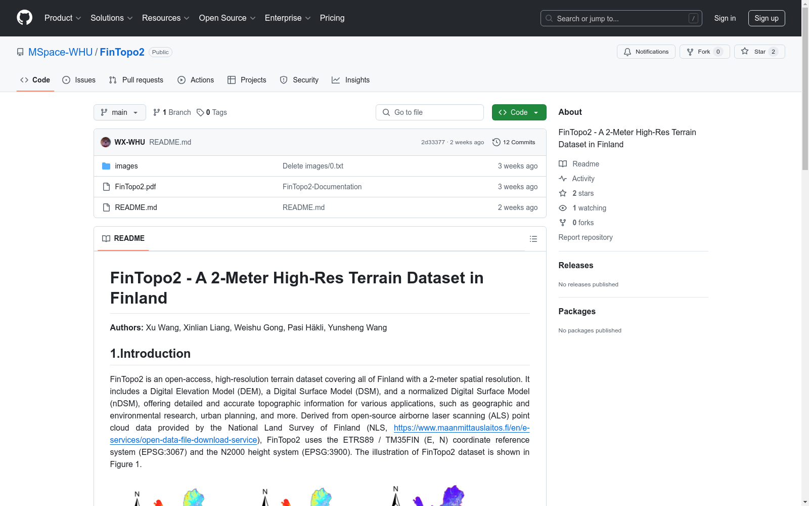Open the FinTopo2 repository link

coord(122,52)
